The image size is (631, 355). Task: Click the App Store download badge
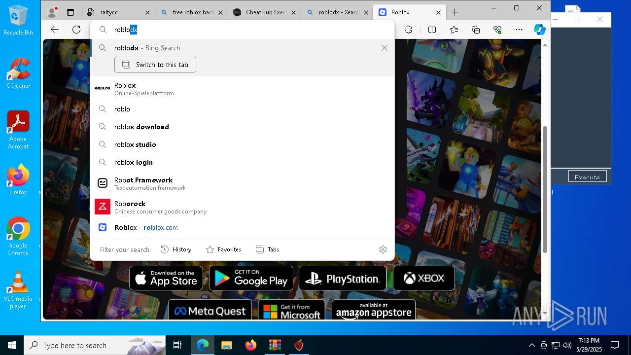166,278
